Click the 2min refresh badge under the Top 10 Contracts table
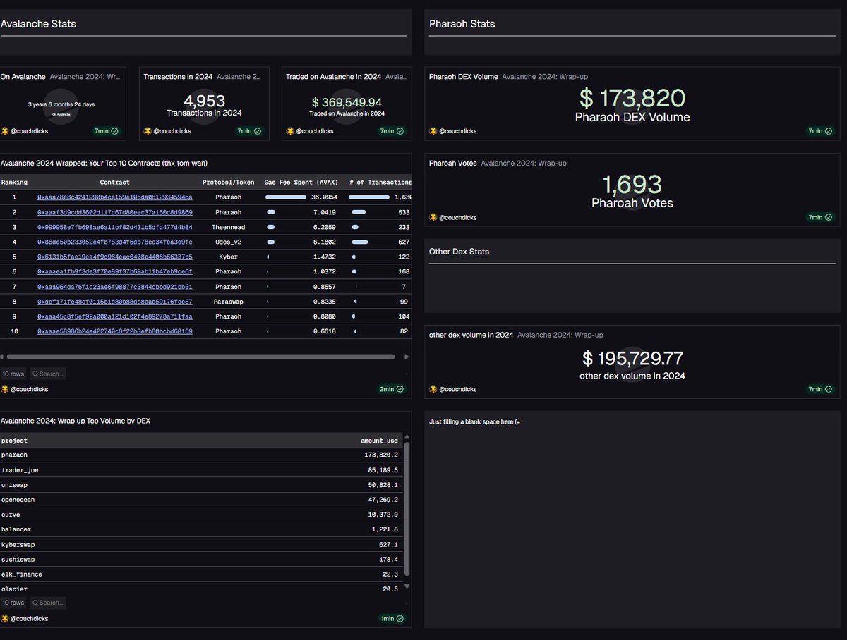847x640 pixels. (392, 389)
